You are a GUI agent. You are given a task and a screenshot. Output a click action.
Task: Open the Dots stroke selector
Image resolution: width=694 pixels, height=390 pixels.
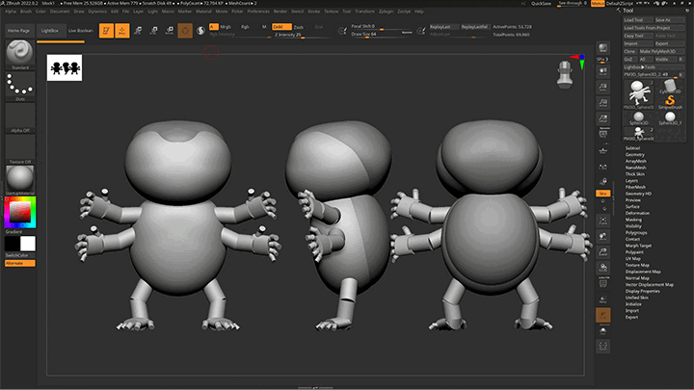pyautogui.click(x=20, y=87)
